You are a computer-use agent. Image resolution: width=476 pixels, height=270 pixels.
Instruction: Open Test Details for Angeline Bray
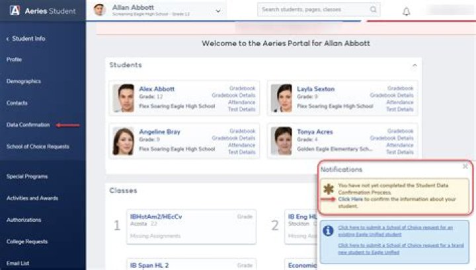tap(242, 152)
